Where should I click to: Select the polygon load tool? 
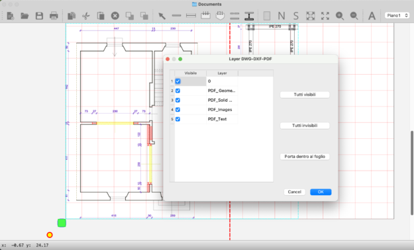(220, 16)
